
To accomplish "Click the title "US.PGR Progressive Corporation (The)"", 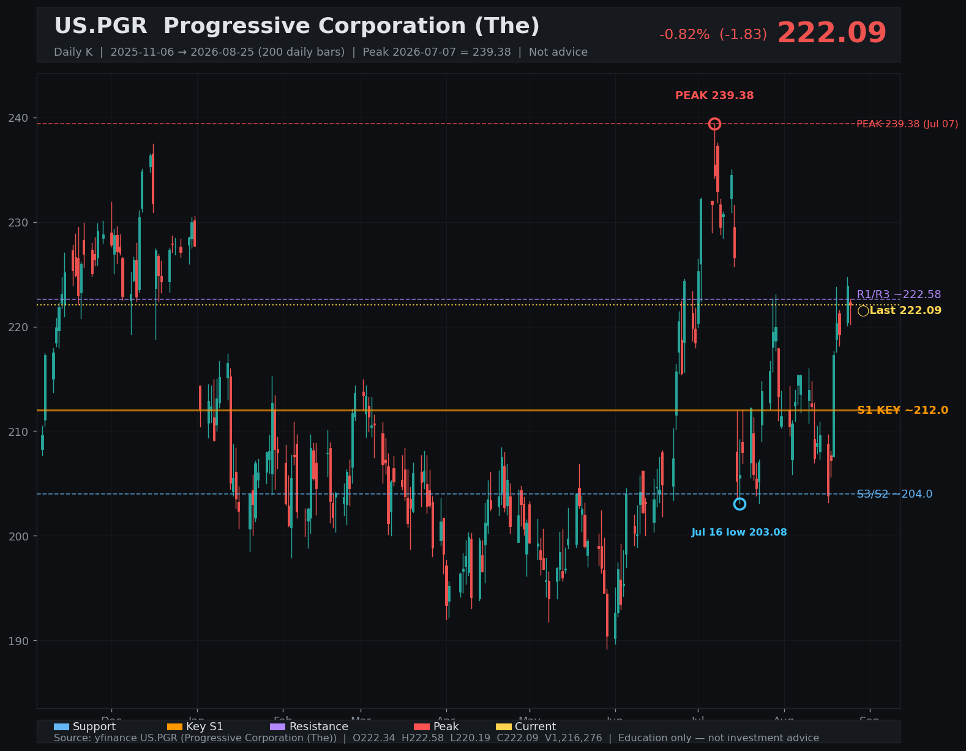I will 297,26.
